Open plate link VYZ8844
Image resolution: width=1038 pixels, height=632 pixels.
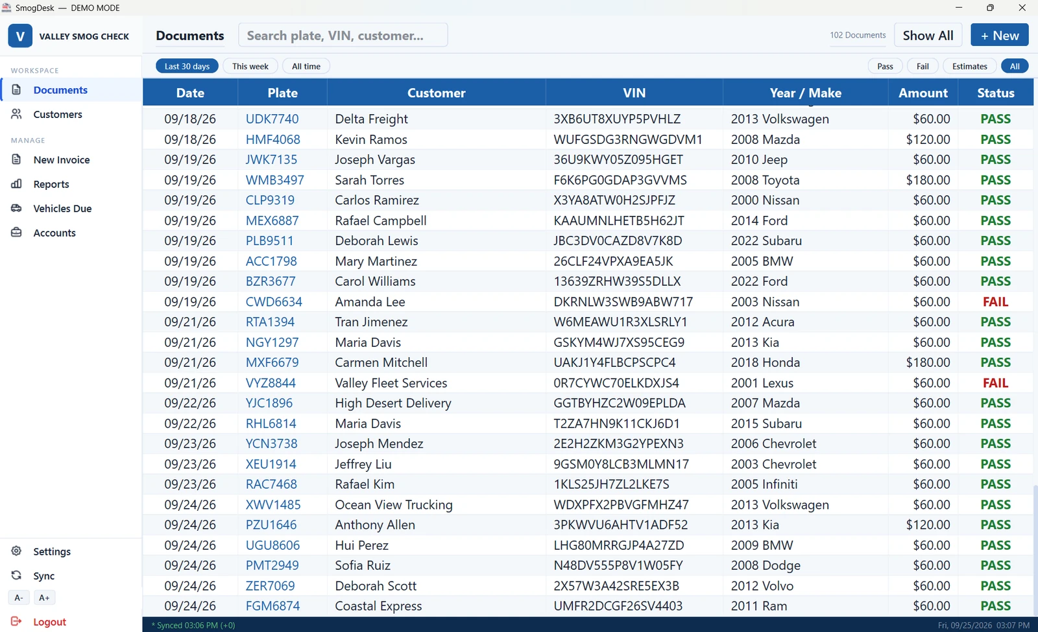click(x=271, y=383)
